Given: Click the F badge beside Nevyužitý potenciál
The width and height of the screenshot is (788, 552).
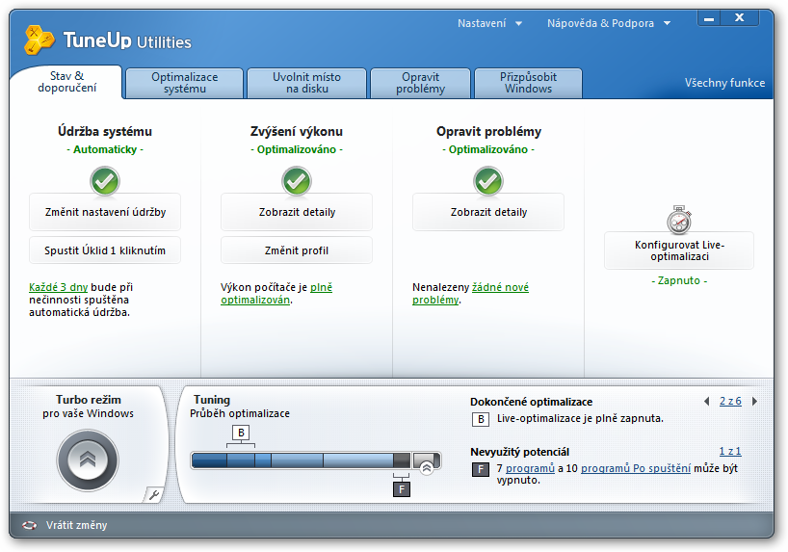Looking at the screenshot, I should click(x=481, y=469).
